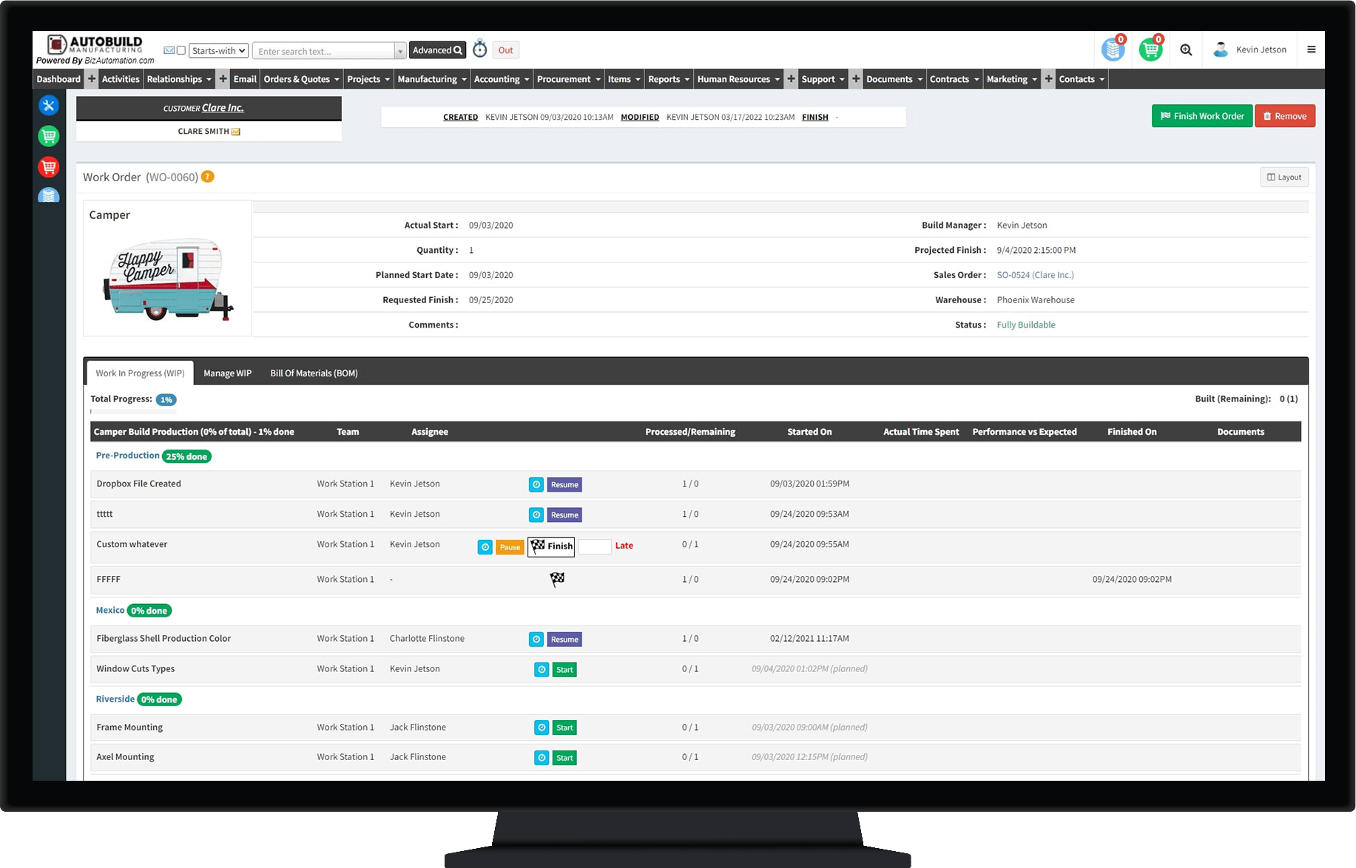1356x868 pixels.
Task: Click the Mexico 0% done badge
Action: [x=149, y=611]
